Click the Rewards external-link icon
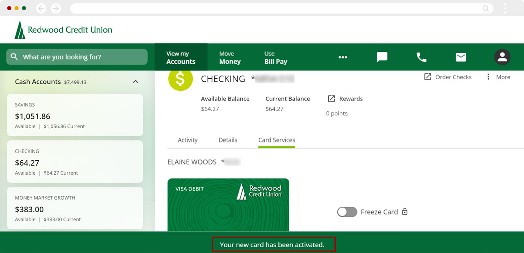 pos(332,99)
